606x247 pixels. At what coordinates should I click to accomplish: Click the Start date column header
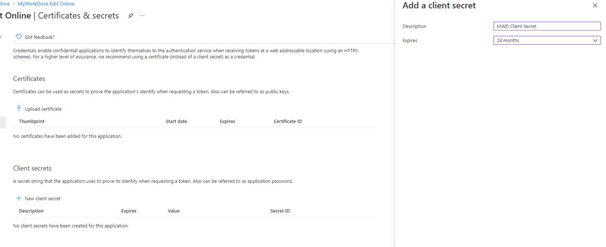point(176,121)
